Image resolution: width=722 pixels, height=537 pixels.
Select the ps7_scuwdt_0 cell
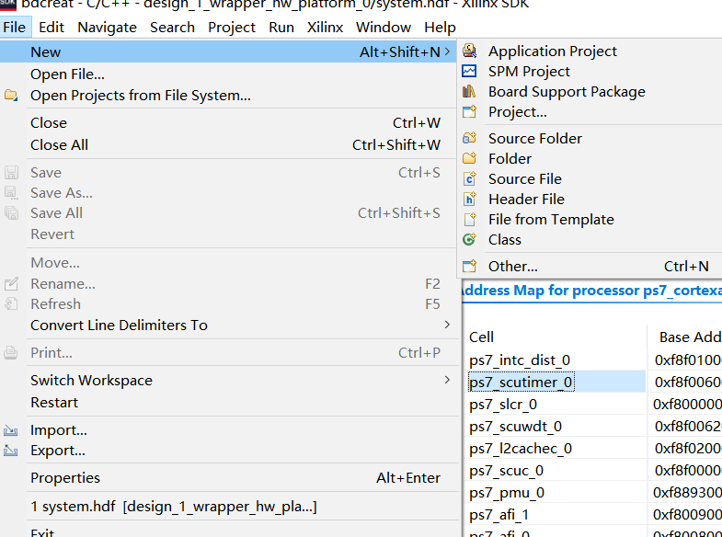(x=515, y=426)
